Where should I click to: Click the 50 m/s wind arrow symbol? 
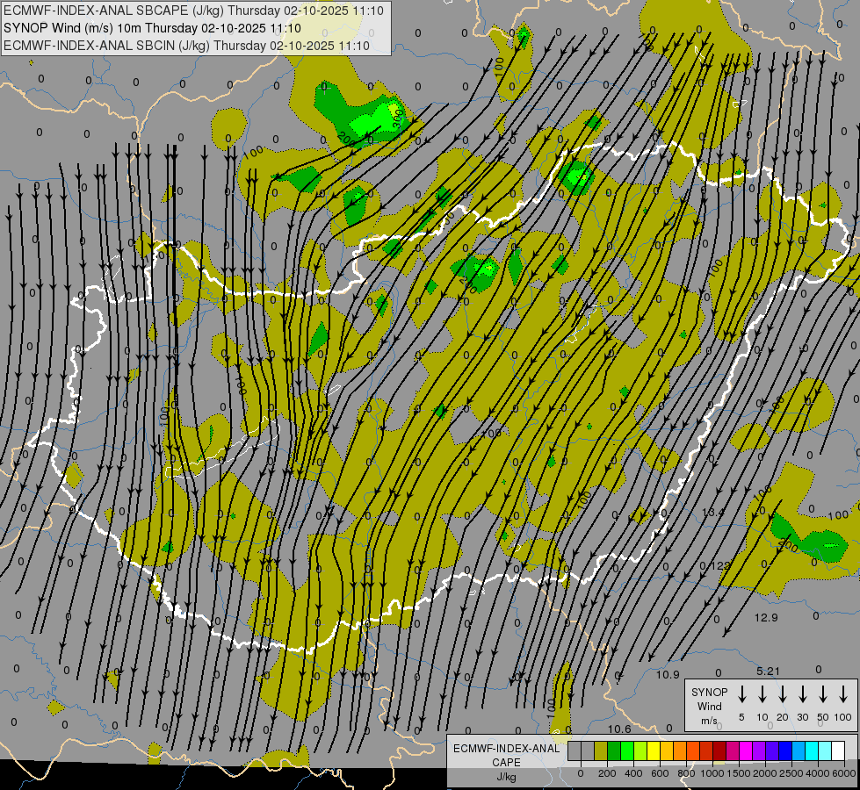(x=823, y=695)
